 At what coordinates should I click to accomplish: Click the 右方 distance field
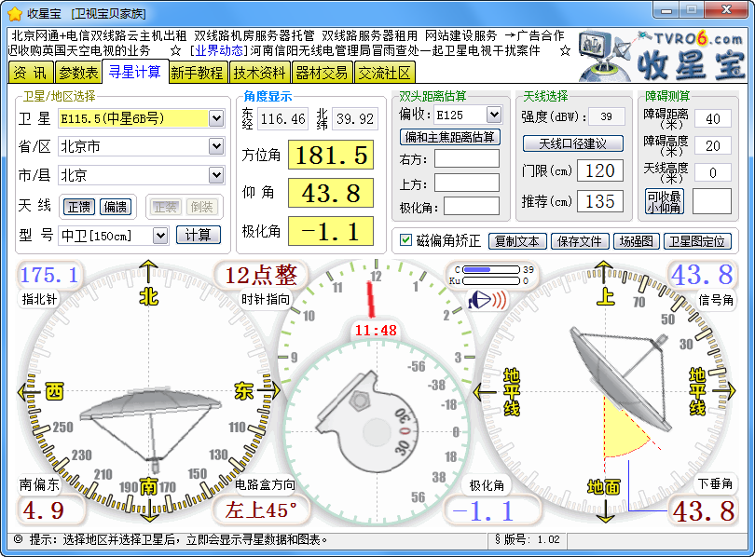(x=467, y=158)
